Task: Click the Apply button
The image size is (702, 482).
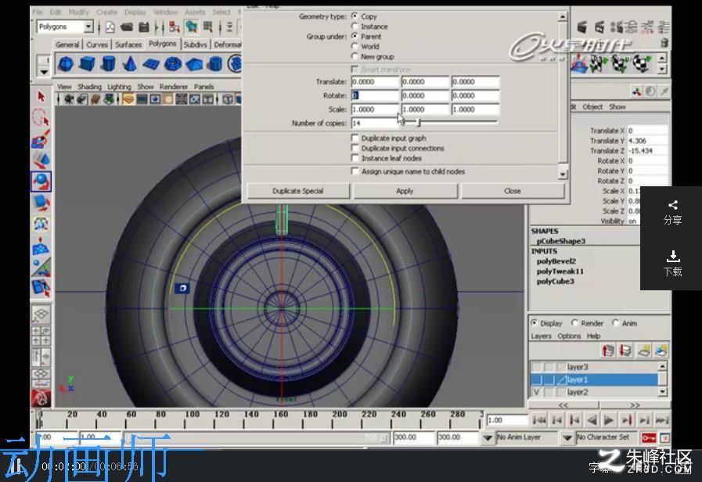Action: coord(405,191)
